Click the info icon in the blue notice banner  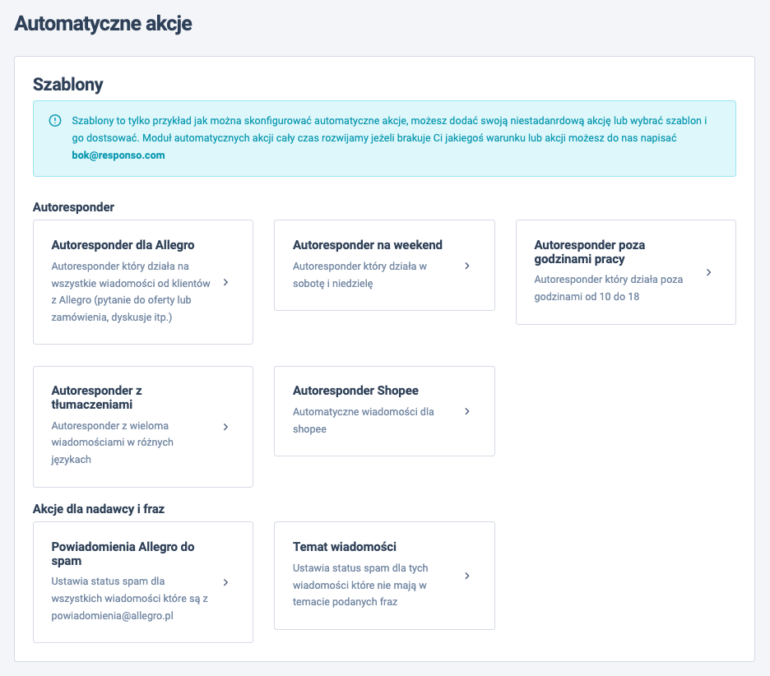(53, 120)
